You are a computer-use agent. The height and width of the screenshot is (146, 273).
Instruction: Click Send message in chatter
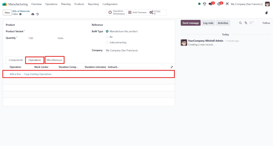coord(190,23)
